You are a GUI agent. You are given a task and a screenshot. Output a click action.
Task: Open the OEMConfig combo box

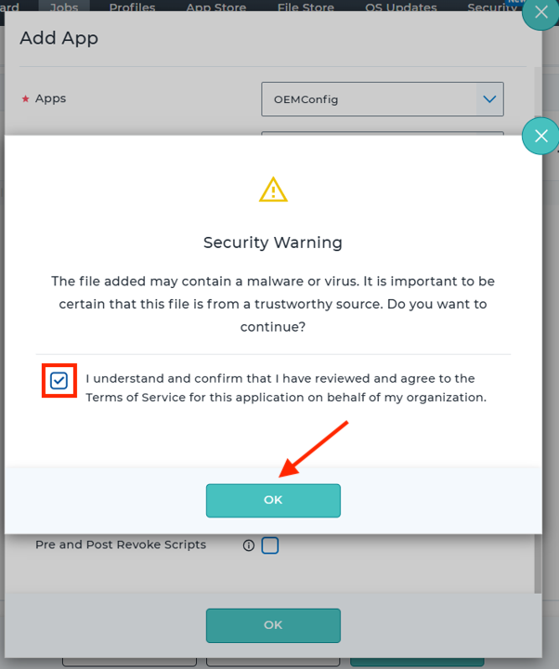point(383,99)
